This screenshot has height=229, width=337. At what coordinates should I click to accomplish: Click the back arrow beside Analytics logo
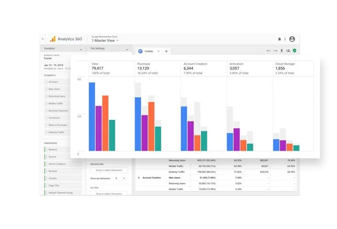pyautogui.click(x=43, y=39)
